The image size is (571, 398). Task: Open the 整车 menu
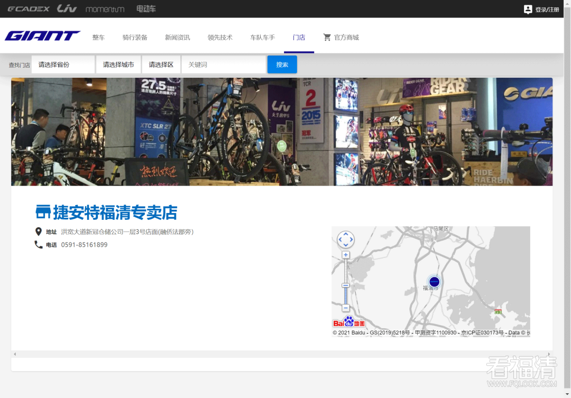98,37
